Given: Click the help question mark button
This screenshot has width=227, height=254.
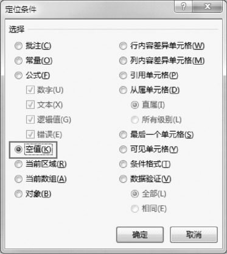Looking at the screenshot, I should [x=183, y=7].
